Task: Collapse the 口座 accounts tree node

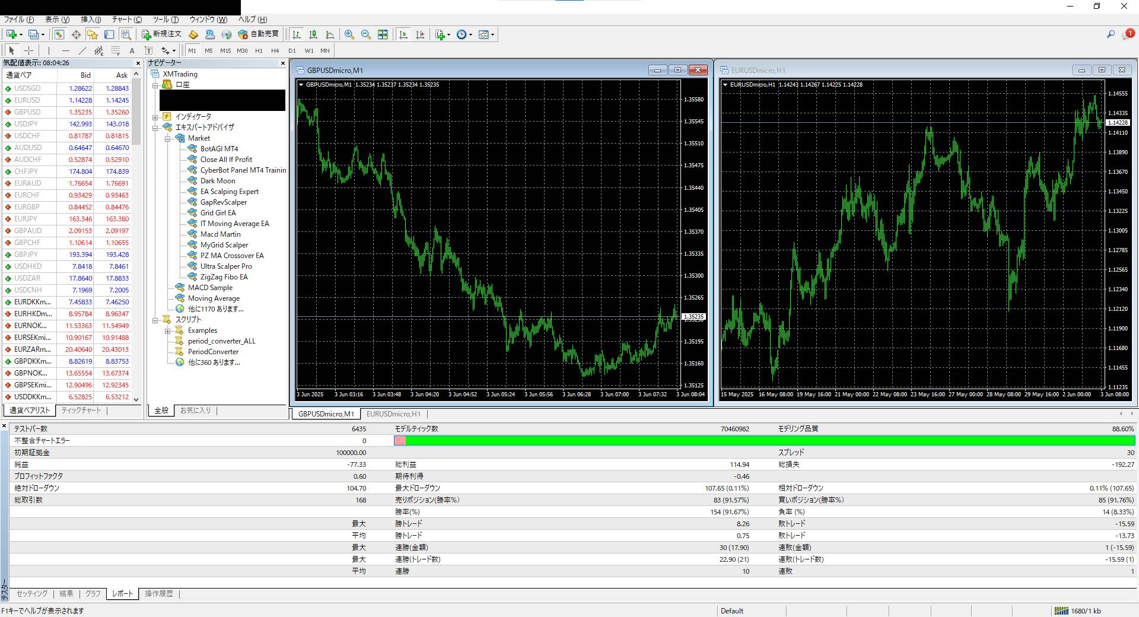Action: [155, 85]
